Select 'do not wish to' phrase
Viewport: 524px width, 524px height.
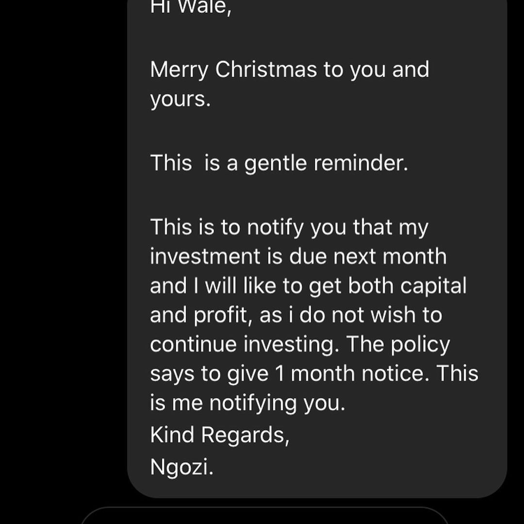(371, 315)
